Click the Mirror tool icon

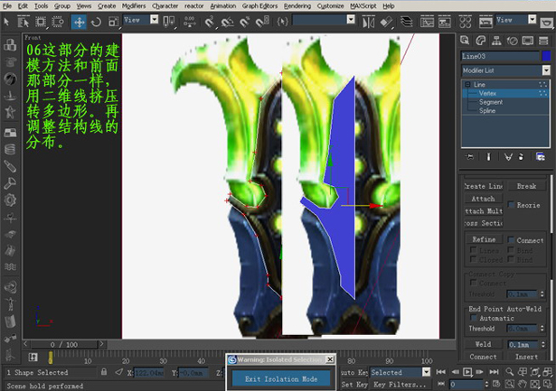368,22
